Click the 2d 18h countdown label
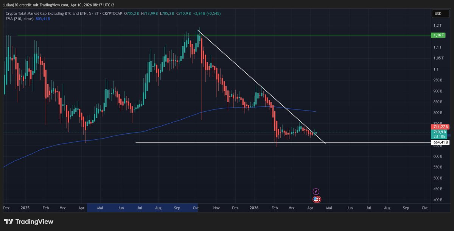The width and height of the screenshot is (454, 231). click(x=440, y=136)
